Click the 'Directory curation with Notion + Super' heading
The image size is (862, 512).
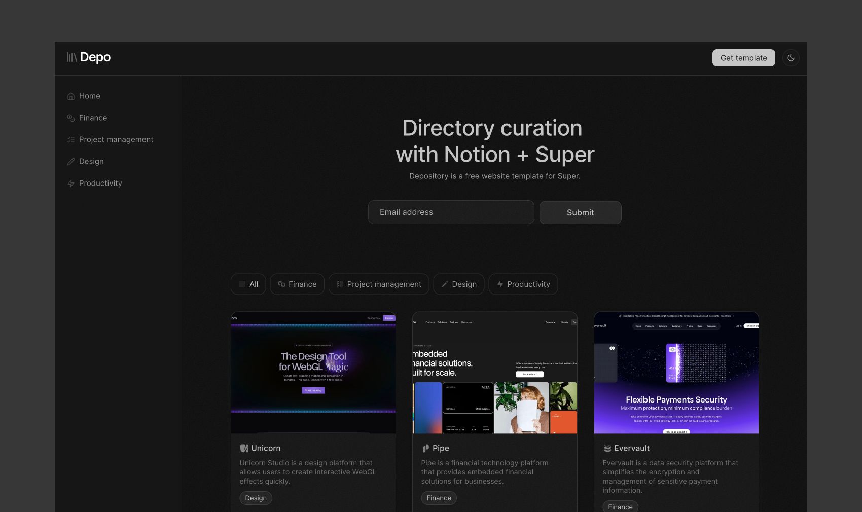click(495, 141)
